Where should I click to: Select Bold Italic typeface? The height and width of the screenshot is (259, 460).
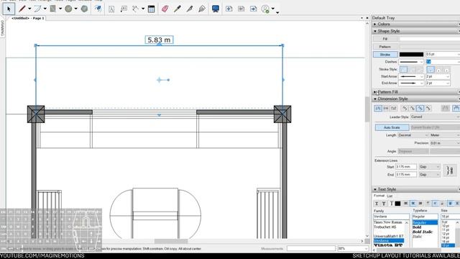[x=423, y=232]
